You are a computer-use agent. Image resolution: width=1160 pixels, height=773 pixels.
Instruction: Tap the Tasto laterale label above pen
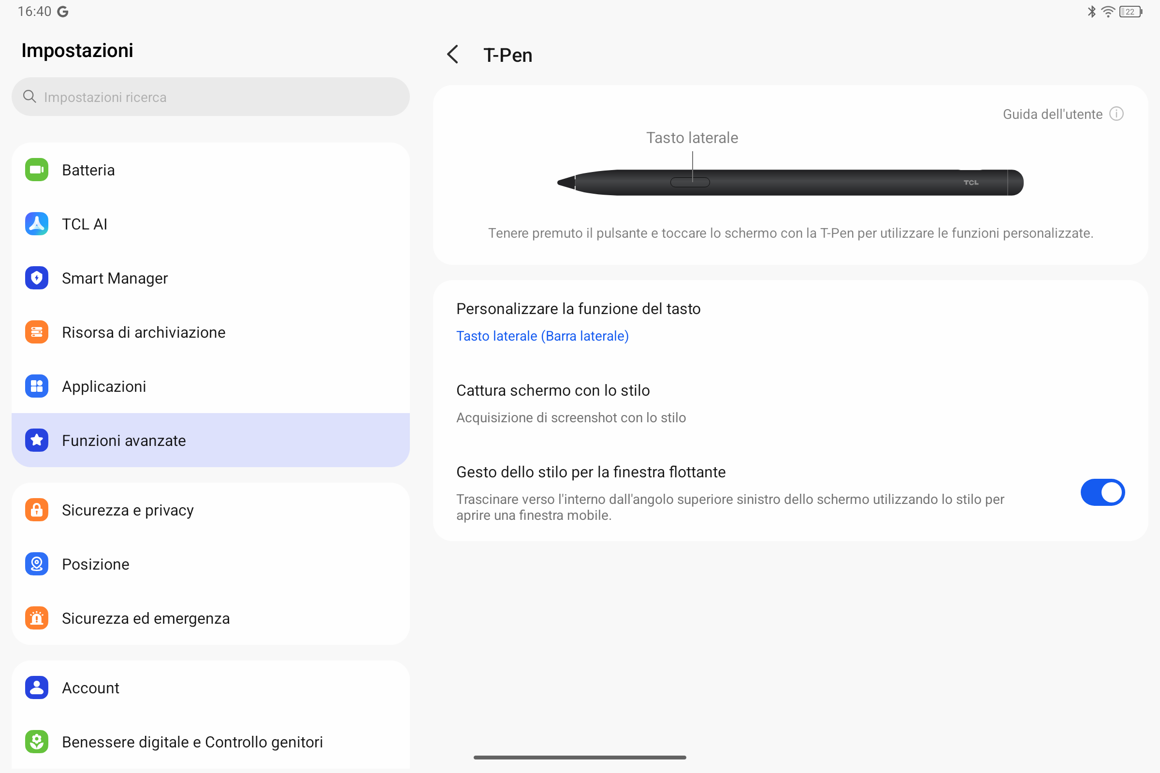(692, 138)
